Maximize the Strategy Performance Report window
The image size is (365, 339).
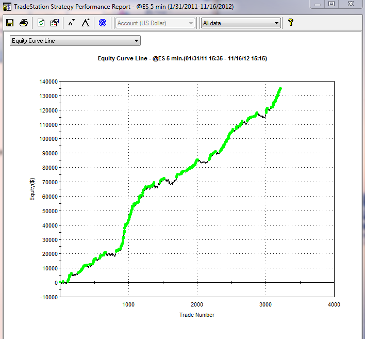[x=331, y=4]
